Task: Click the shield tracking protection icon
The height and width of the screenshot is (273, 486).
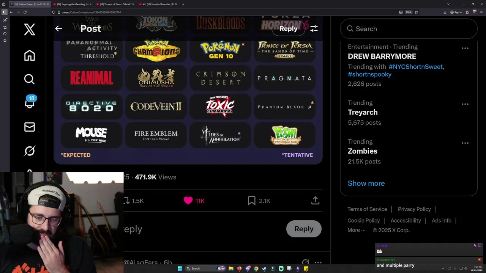Action: (54, 12)
